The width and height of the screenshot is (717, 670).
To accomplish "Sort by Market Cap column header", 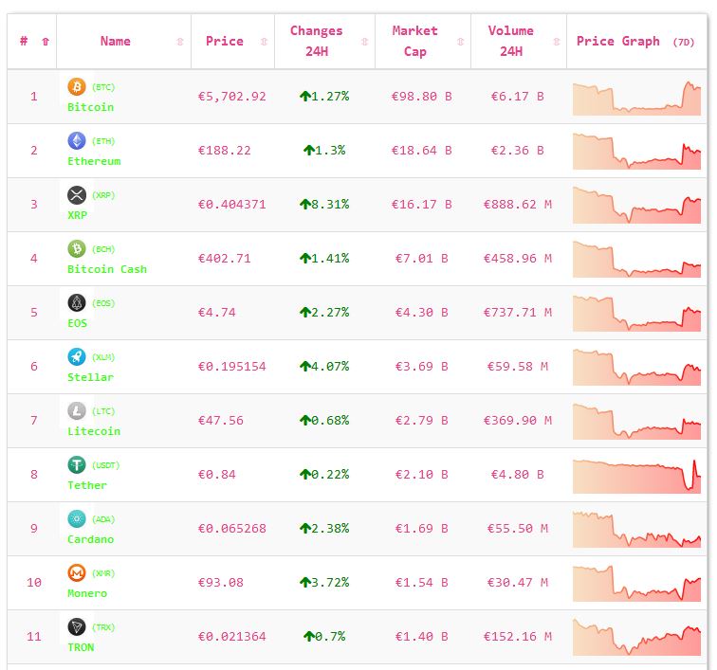I will 415,42.
